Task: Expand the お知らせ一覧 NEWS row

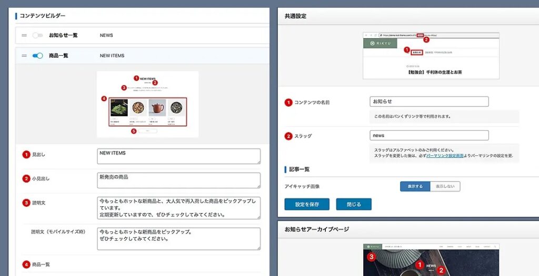Action: pyautogui.click(x=142, y=35)
